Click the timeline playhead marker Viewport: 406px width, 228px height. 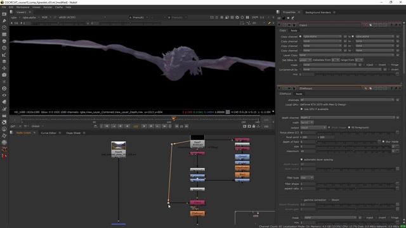tap(174, 119)
